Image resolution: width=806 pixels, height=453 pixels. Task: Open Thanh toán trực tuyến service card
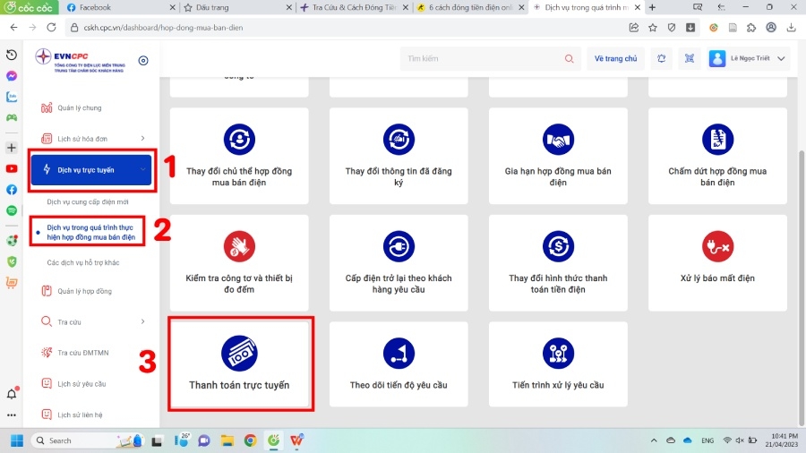pyautogui.click(x=239, y=363)
